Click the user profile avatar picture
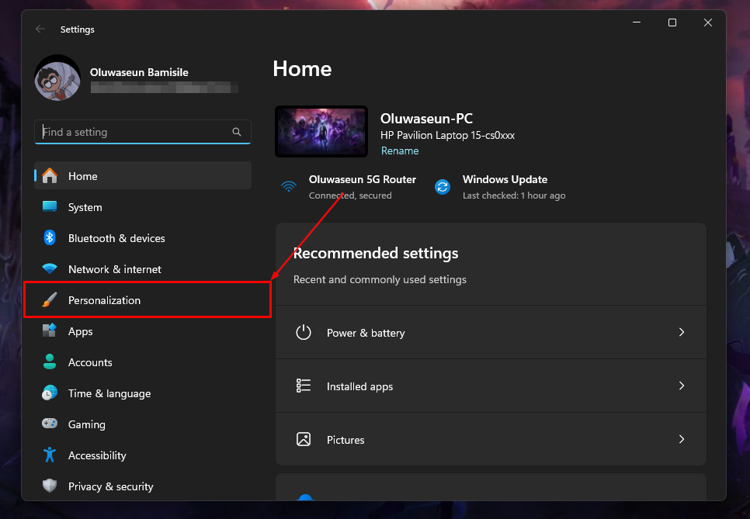This screenshot has height=519, width=750. (x=57, y=78)
